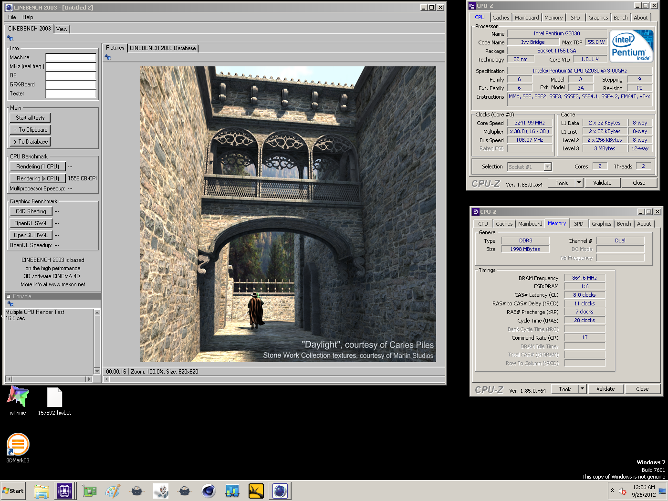Viewport: 668px width, 501px height.
Task: Open Windows Explorer folder icon in taskbar
Action: (x=42, y=491)
